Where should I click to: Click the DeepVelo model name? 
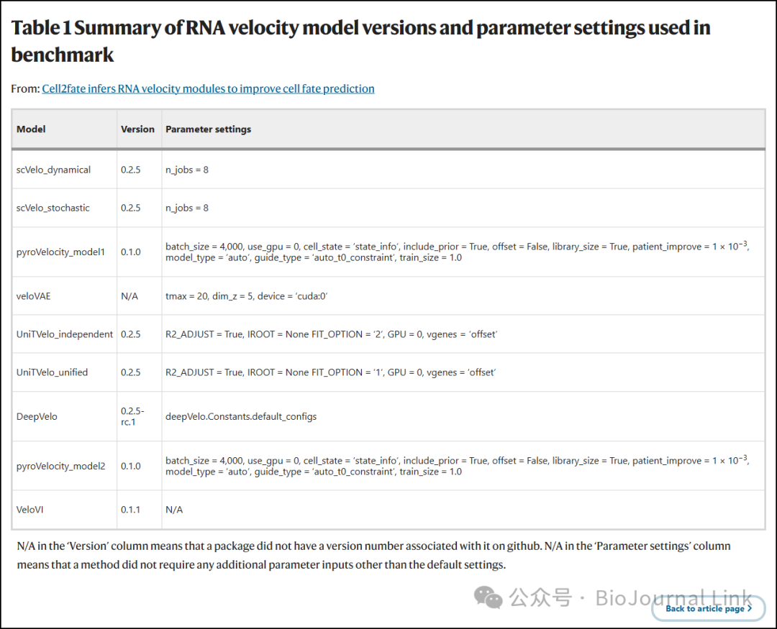click(37, 416)
